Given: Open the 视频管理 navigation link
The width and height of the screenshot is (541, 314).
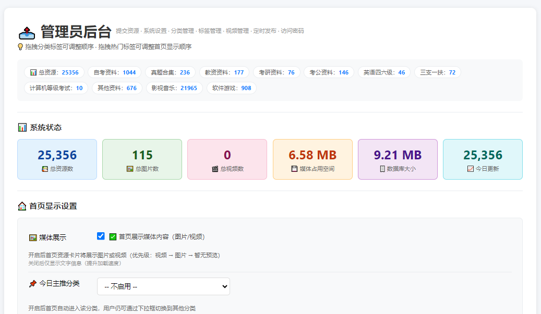Looking at the screenshot, I should pos(237,31).
